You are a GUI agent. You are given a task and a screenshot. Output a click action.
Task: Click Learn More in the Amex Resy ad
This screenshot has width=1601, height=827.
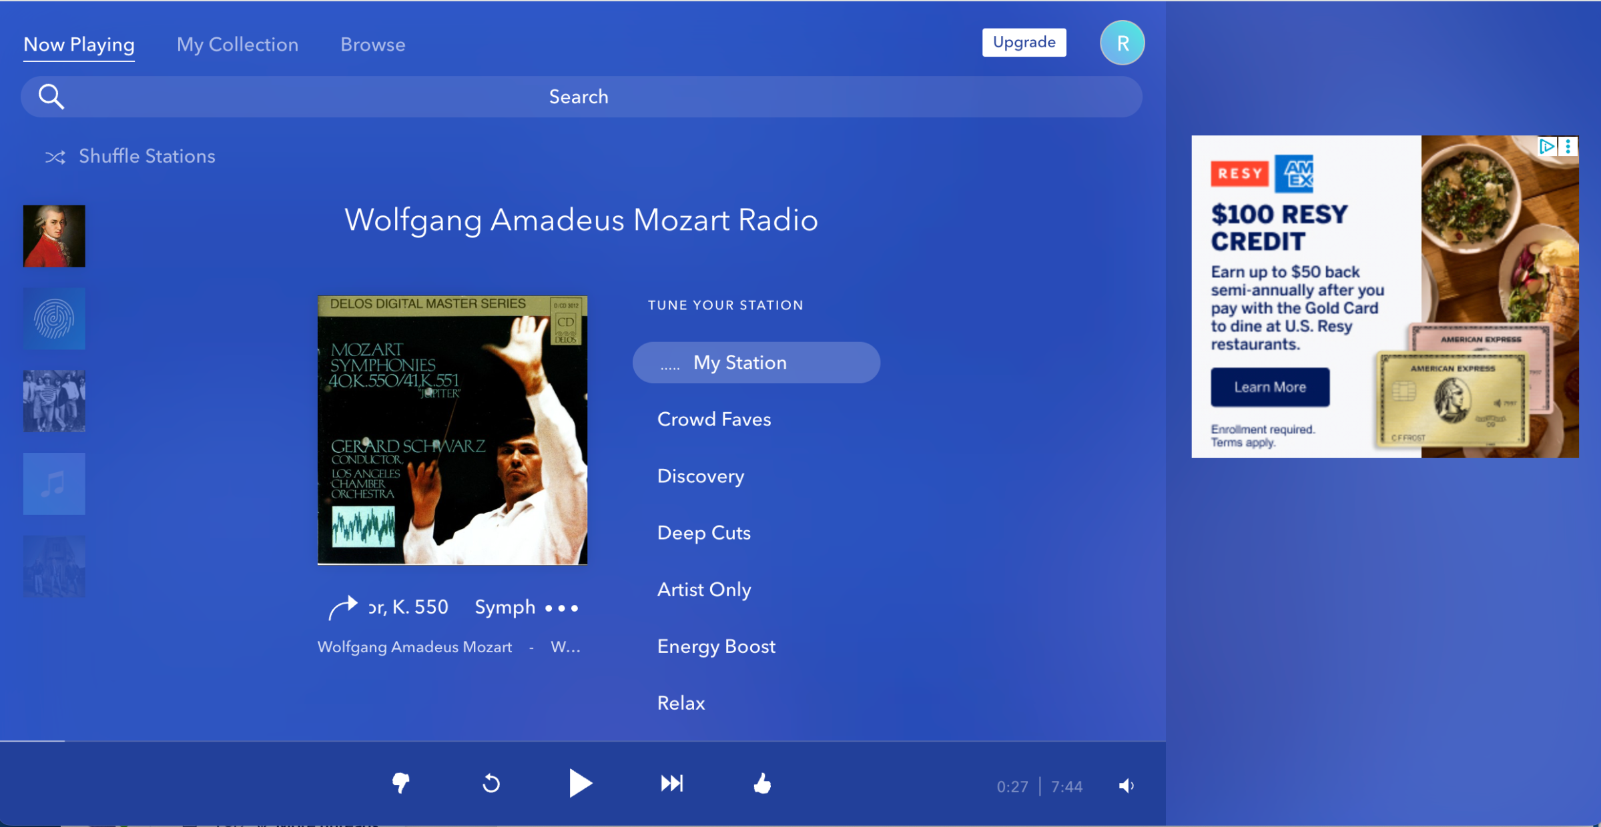[1269, 386]
